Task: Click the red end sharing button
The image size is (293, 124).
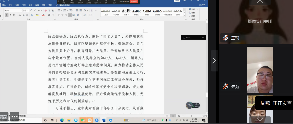Action: click(x=134, y=1)
